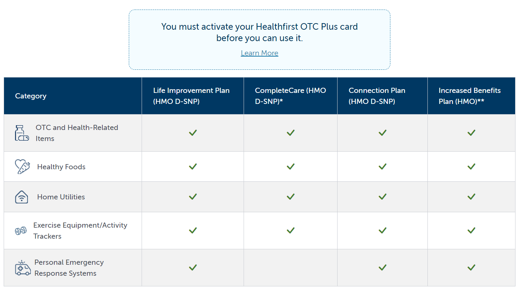Click the Exercise Equipment dumbbell icon

click(x=21, y=231)
